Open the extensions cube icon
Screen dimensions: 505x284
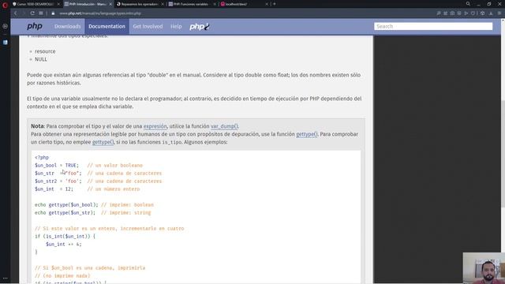pyautogui.click(x=482, y=13)
